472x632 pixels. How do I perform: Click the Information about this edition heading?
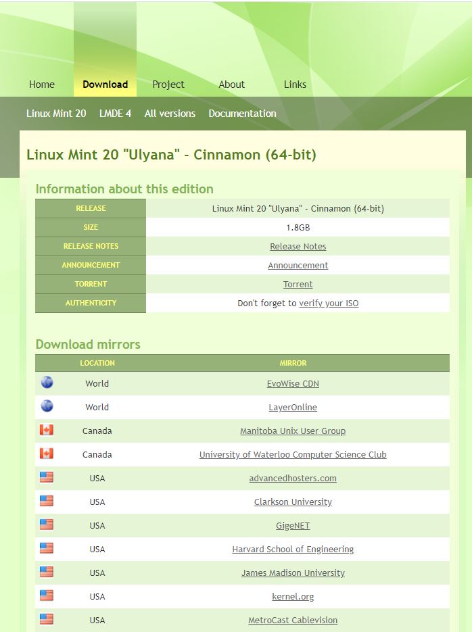coord(124,189)
